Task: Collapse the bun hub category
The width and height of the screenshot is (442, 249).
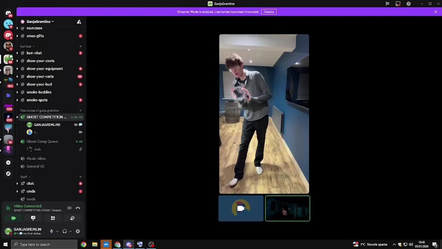Action: pos(27,46)
